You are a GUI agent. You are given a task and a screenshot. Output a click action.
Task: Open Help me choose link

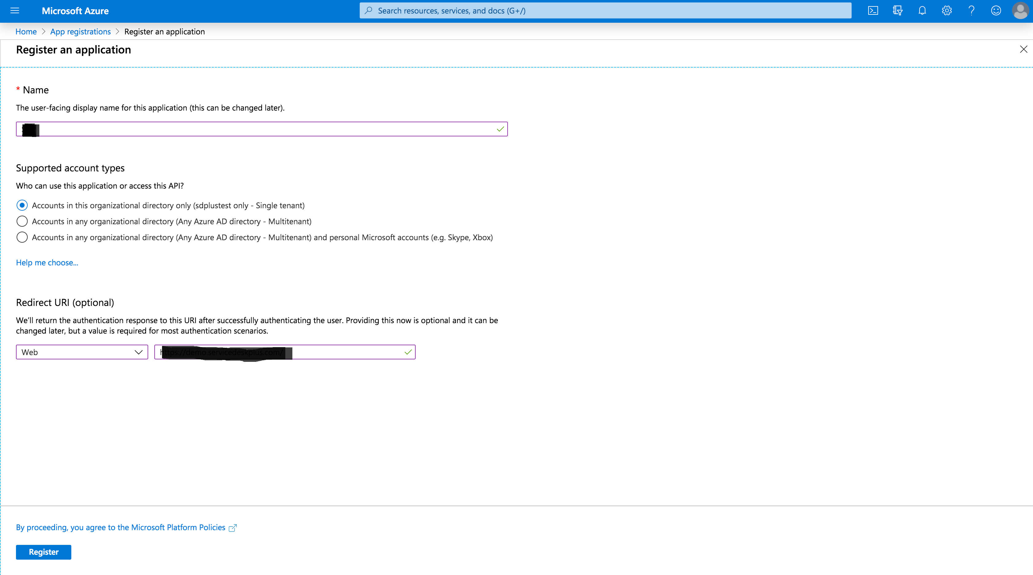(x=47, y=262)
